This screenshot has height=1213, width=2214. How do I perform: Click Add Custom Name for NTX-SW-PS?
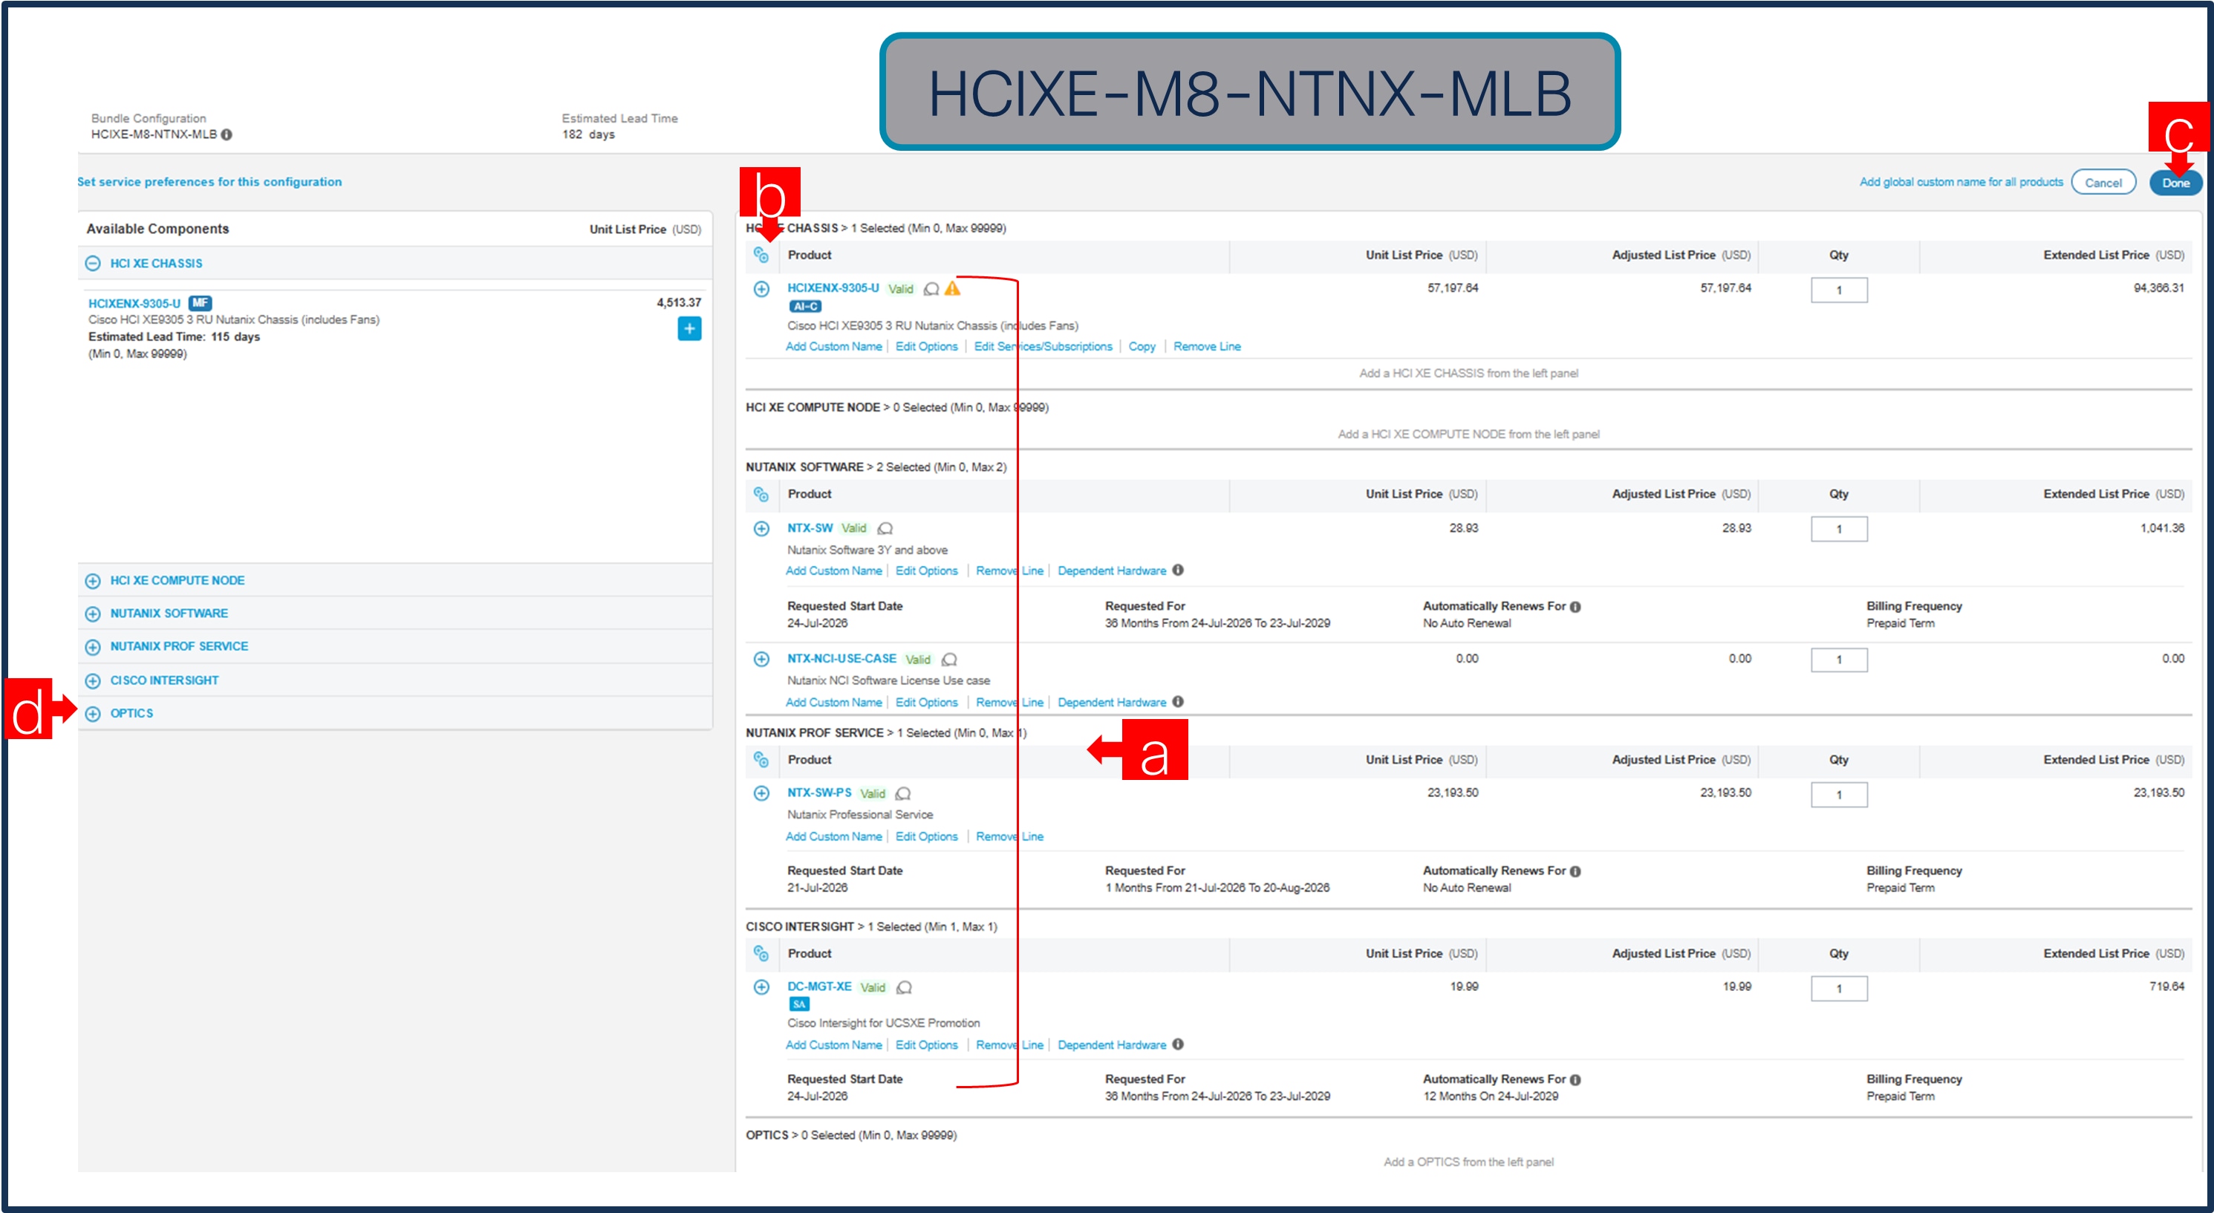tap(834, 836)
